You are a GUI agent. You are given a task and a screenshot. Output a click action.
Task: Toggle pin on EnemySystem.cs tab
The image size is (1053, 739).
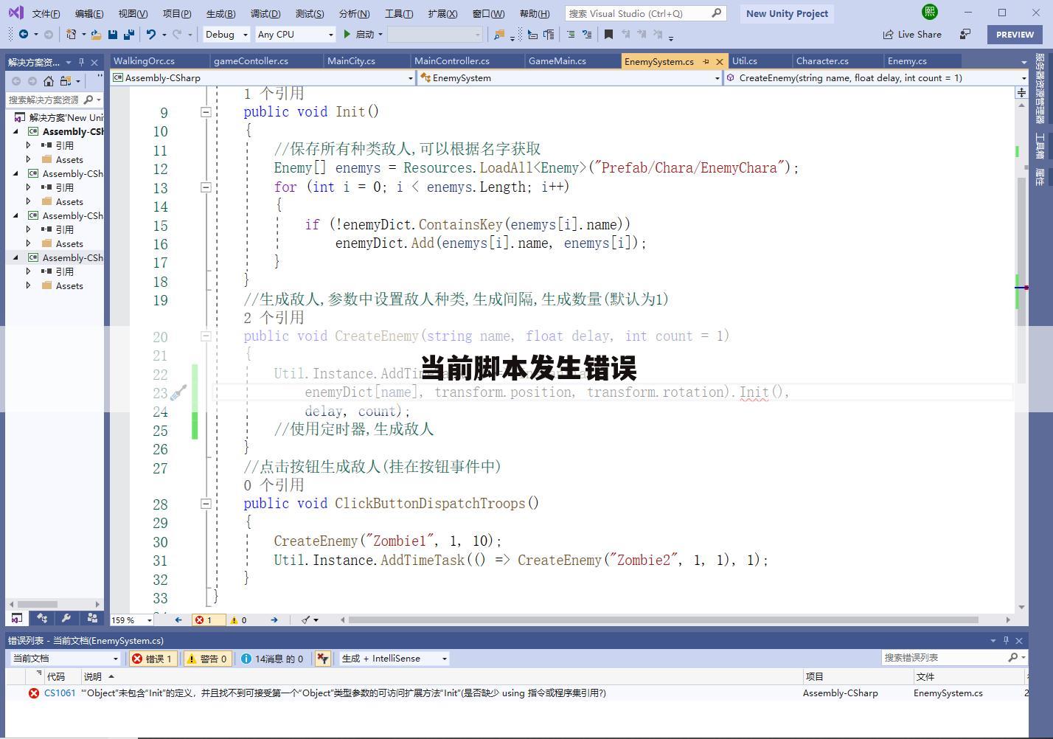(706, 61)
